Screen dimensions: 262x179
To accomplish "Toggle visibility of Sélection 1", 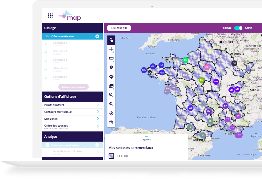I will pos(46,44).
